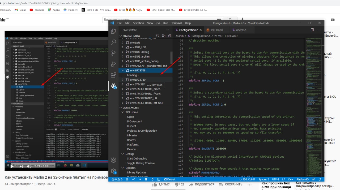
Task: Click the PlatformIO Clean trash icon in status bar
Action: 146,179
